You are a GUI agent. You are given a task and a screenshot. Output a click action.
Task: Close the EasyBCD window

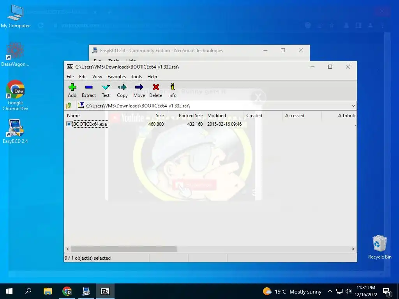pos(301,50)
